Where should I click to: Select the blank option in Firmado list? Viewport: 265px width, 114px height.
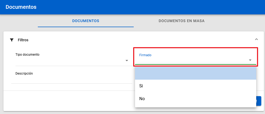[195, 73]
